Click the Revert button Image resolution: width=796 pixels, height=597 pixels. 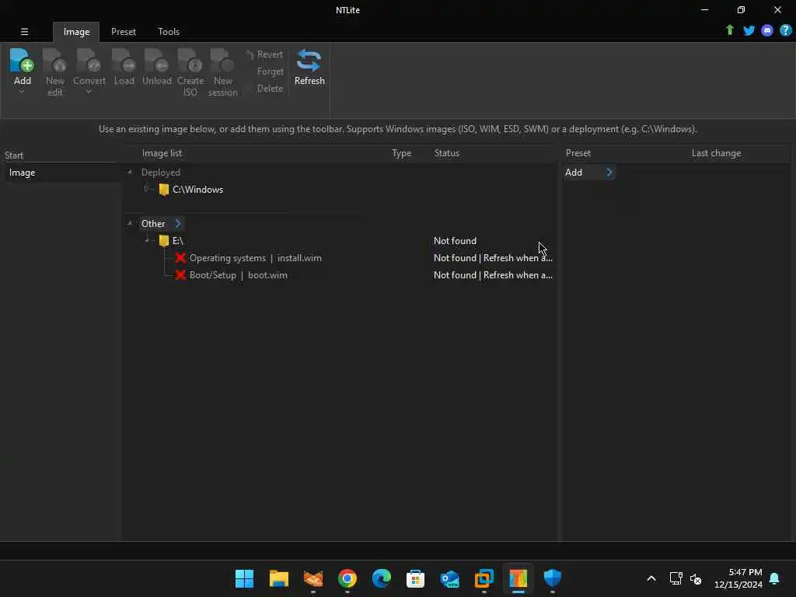tap(264, 54)
